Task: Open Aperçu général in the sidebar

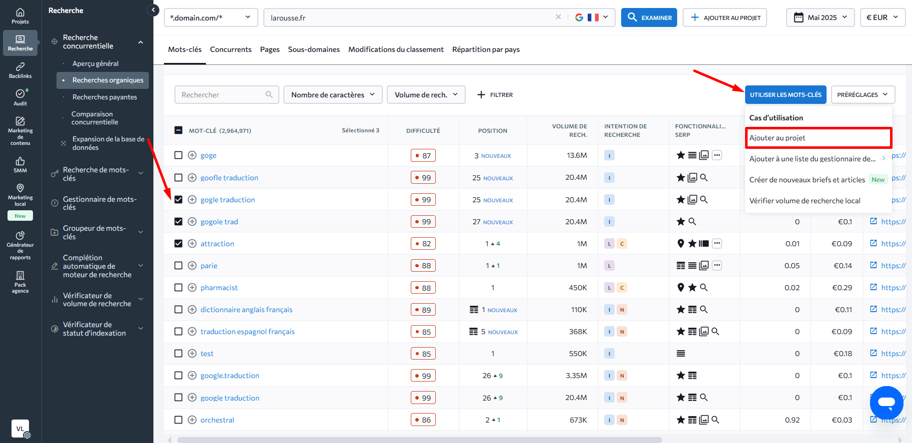Action: point(95,63)
